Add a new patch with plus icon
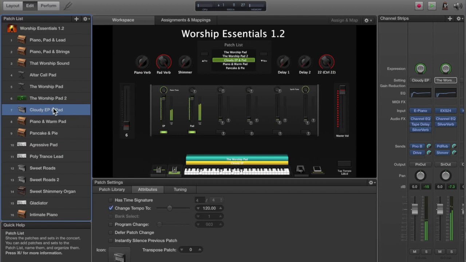The height and width of the screenshot is (262, 466). (76, 19)
